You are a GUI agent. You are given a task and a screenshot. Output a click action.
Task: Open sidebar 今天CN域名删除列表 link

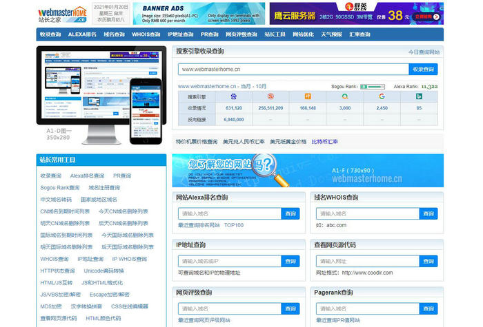(124, 211)
